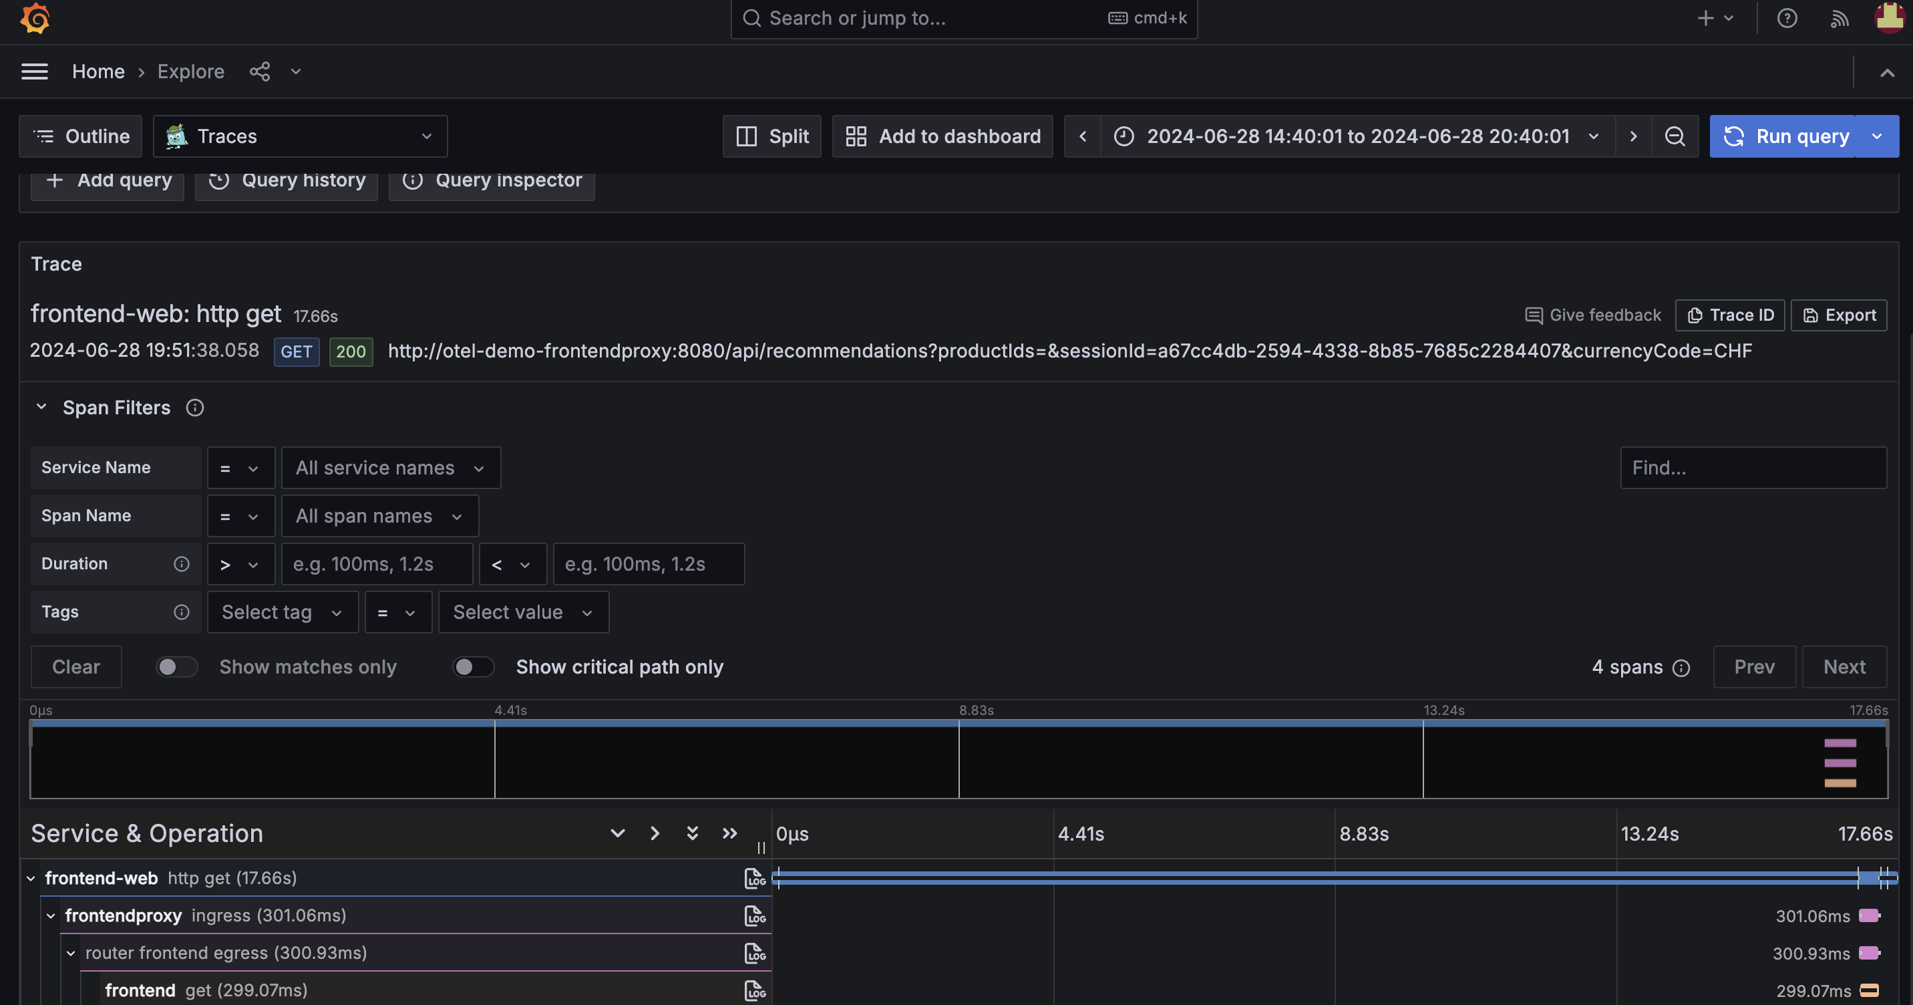Open logs for frontend get span
This screenshot has height=1005, width=1913.
click(755, 990)
